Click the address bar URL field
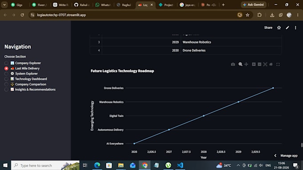 click(135, 15)
